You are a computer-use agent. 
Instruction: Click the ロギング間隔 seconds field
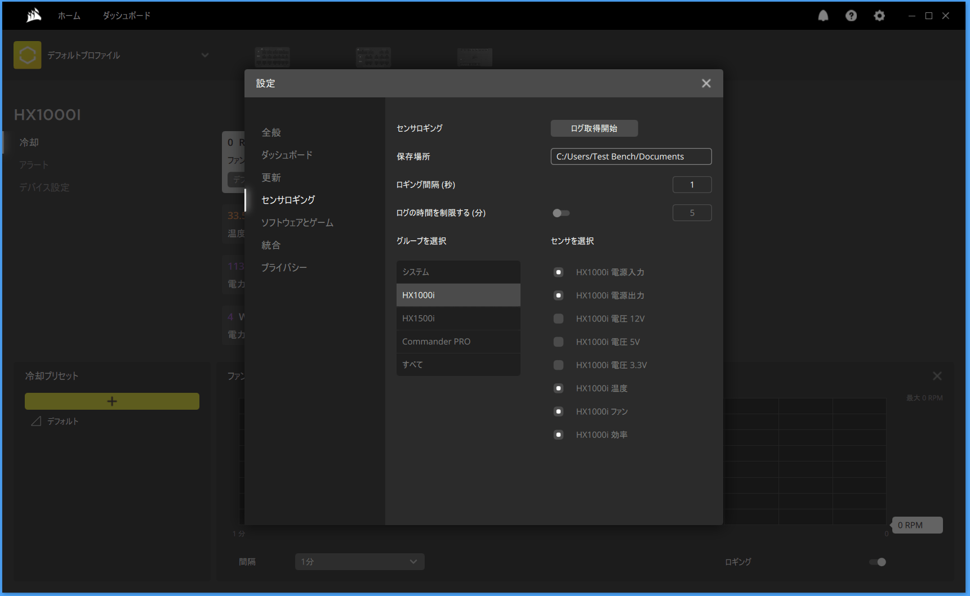[692, 185]
